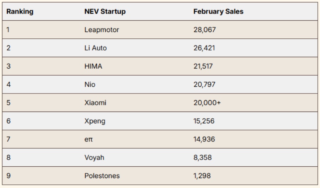Click the HIMA startup name

click(93, 66)
